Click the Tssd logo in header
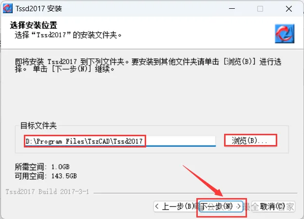 [x=285, y=34]
